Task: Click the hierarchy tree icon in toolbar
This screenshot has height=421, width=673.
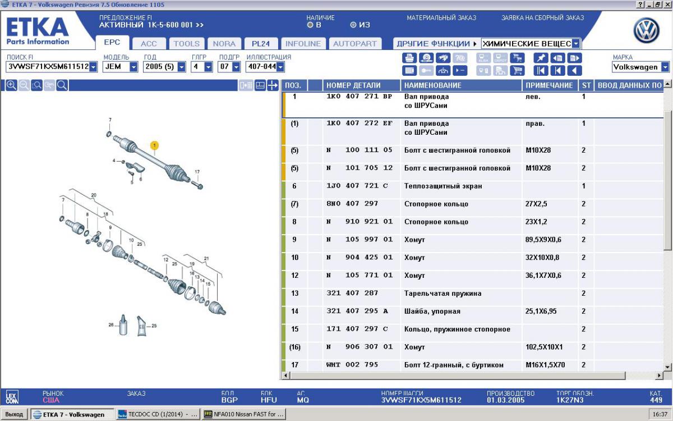Action: (444, 71)
